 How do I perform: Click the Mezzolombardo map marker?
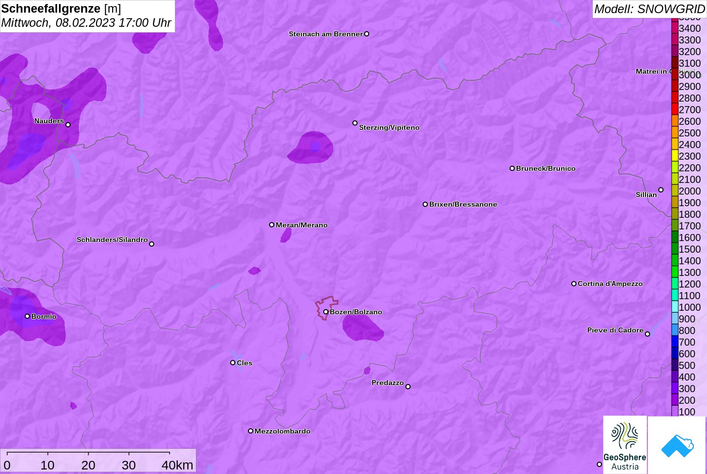click(x=250, y=431)
